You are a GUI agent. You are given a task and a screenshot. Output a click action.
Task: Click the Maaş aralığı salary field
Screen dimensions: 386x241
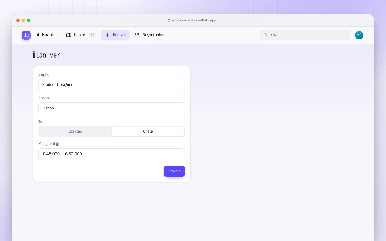point(112,154)
